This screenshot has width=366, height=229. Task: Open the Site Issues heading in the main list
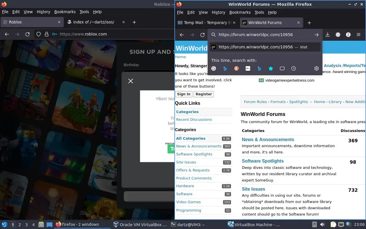[253, 189]
